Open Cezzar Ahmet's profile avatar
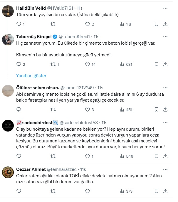 pyautogui.click(x=8, y=172)
